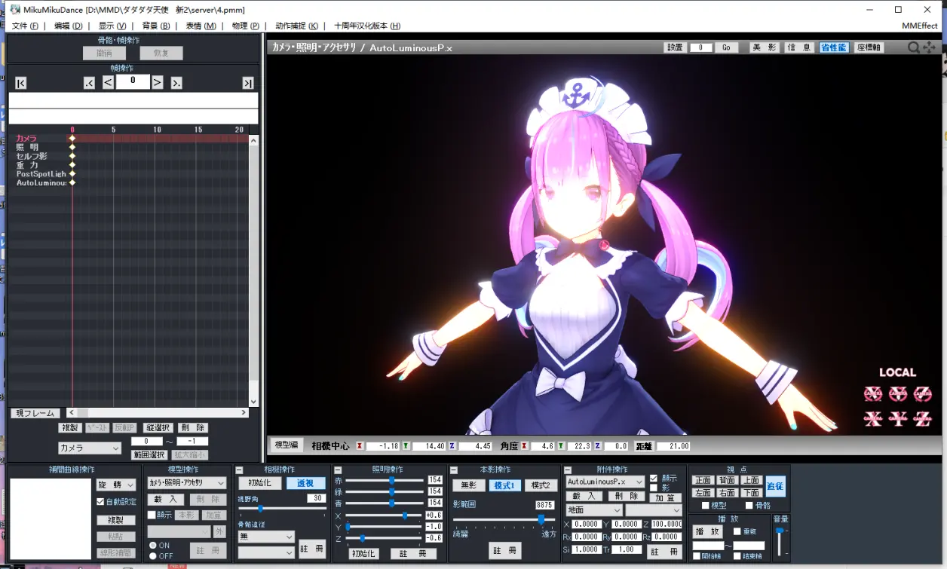Click the X move gizmo icon
947x569 pixels.
coord(873,418)
